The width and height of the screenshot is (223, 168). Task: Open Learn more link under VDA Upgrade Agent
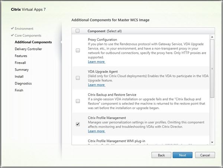point(96,85)
